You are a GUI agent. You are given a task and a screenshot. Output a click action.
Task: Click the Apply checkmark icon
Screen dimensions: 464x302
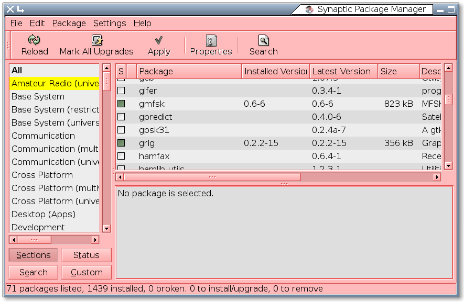point(159,40)
